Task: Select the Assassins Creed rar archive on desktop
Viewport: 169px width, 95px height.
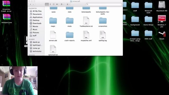Action: (x=6, y=4)
